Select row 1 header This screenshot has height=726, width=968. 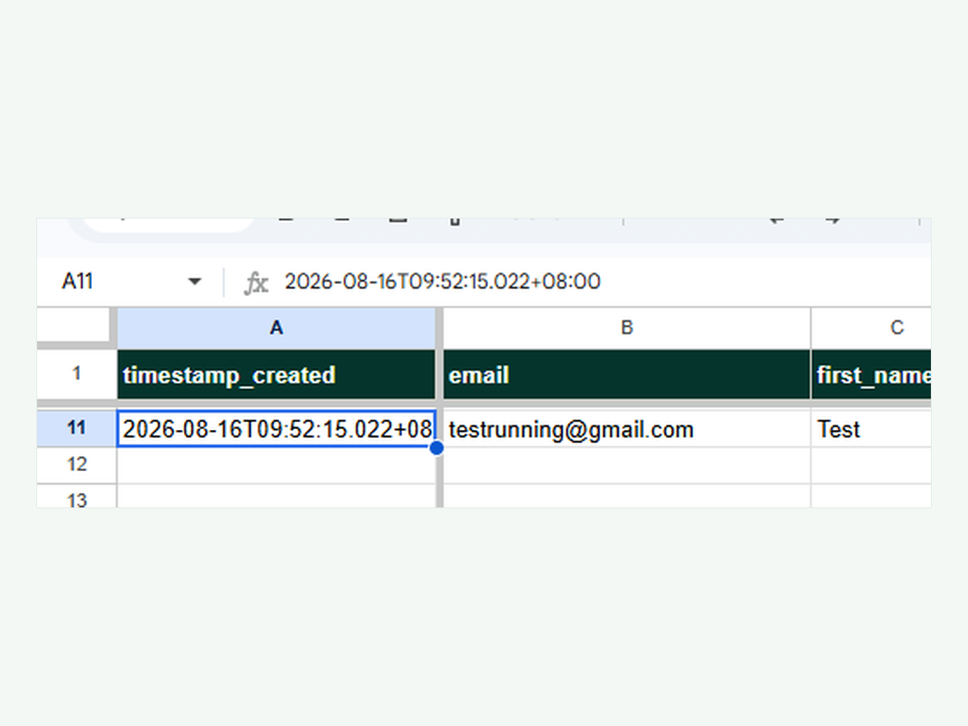(x=77, y=374)
